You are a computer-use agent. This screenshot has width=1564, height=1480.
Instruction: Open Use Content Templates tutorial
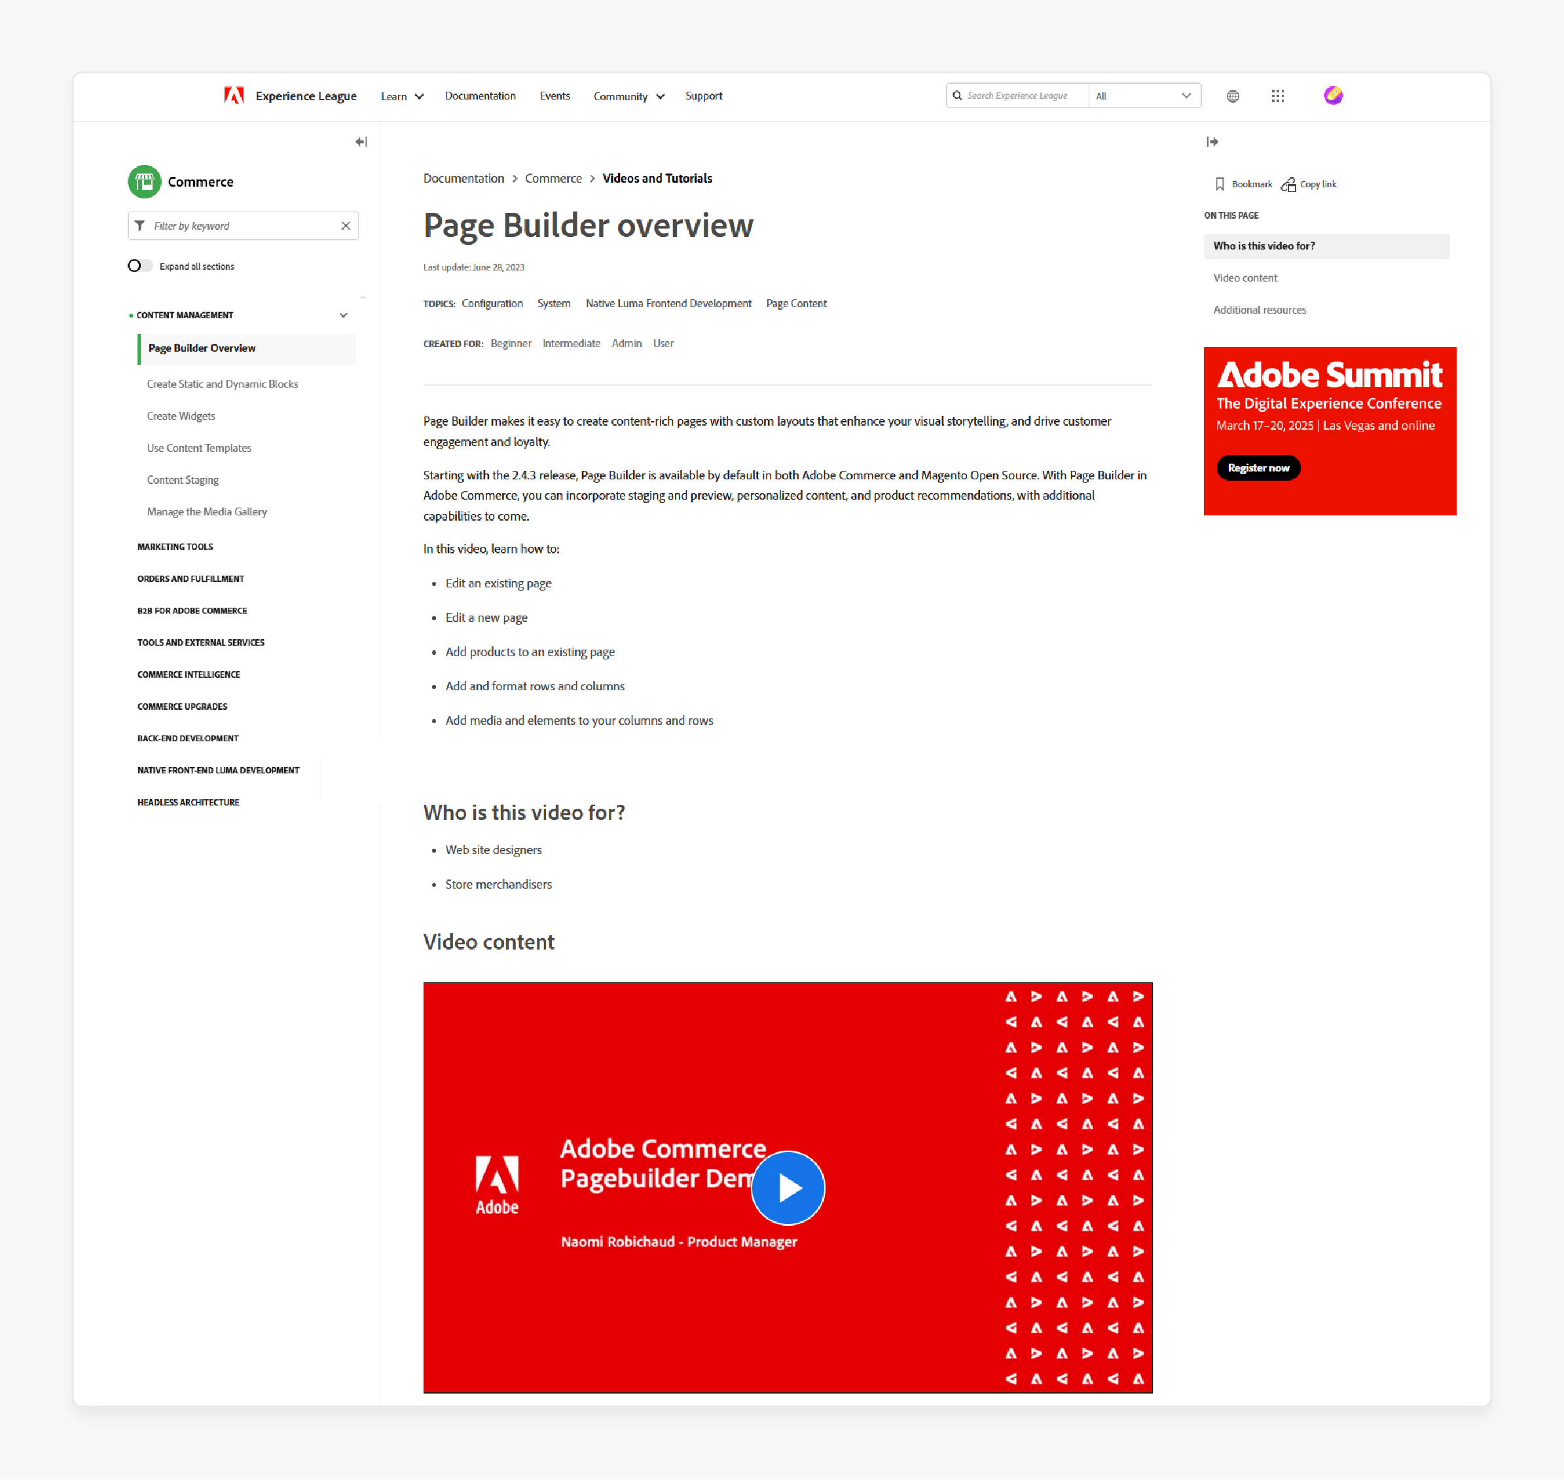click(199, 448)
